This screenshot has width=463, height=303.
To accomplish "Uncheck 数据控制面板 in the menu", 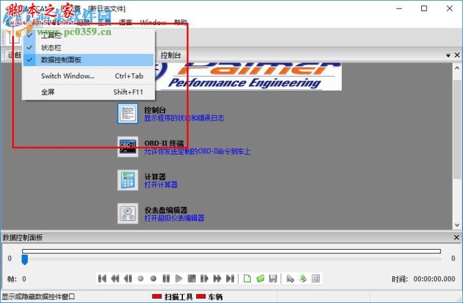I will (89, 60).
